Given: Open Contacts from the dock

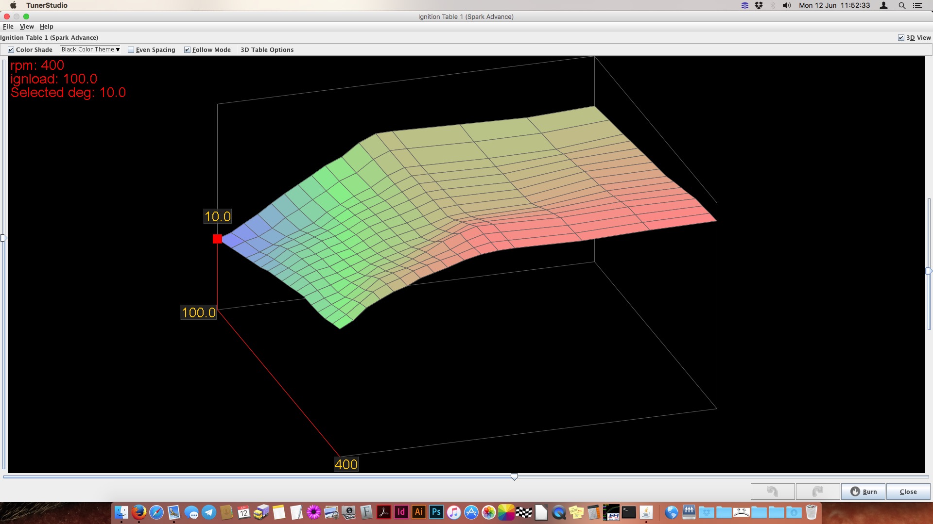Looking at the screenshot, I should pyautogui.click(x=226, y=512).
